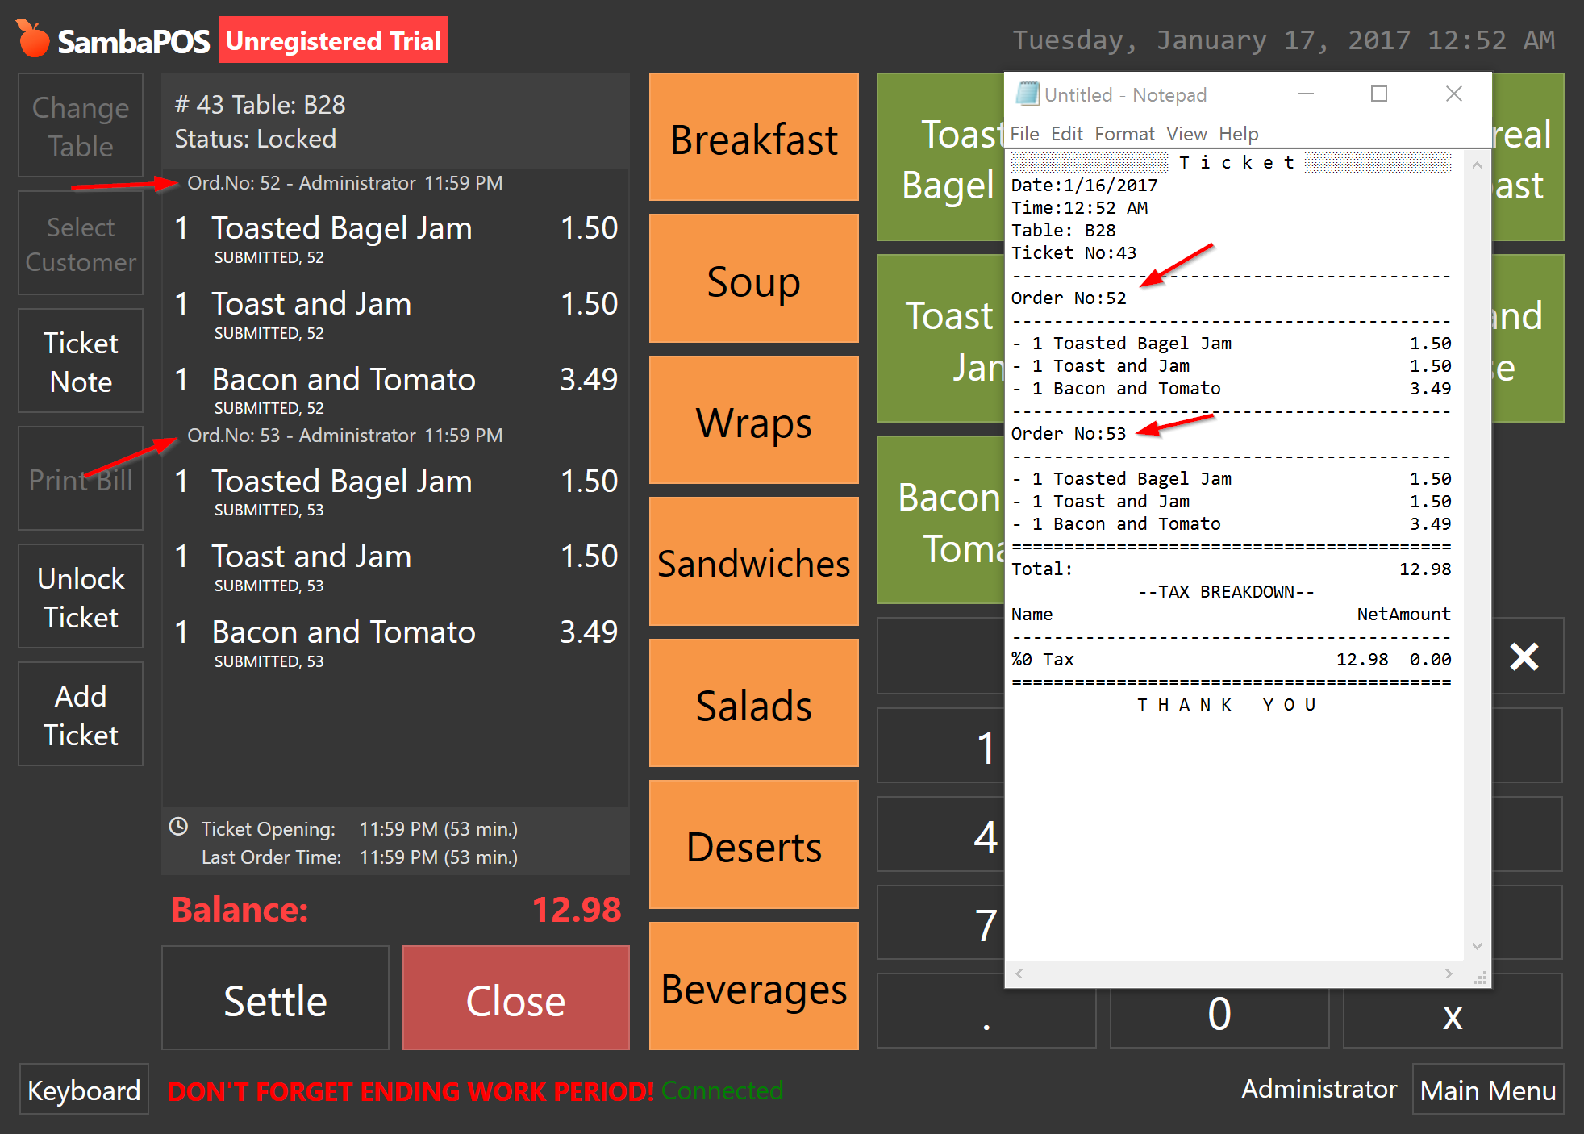Open the Notepad Format menu
Screen dimensions: 1584x1134
(x=1124, y=134)
